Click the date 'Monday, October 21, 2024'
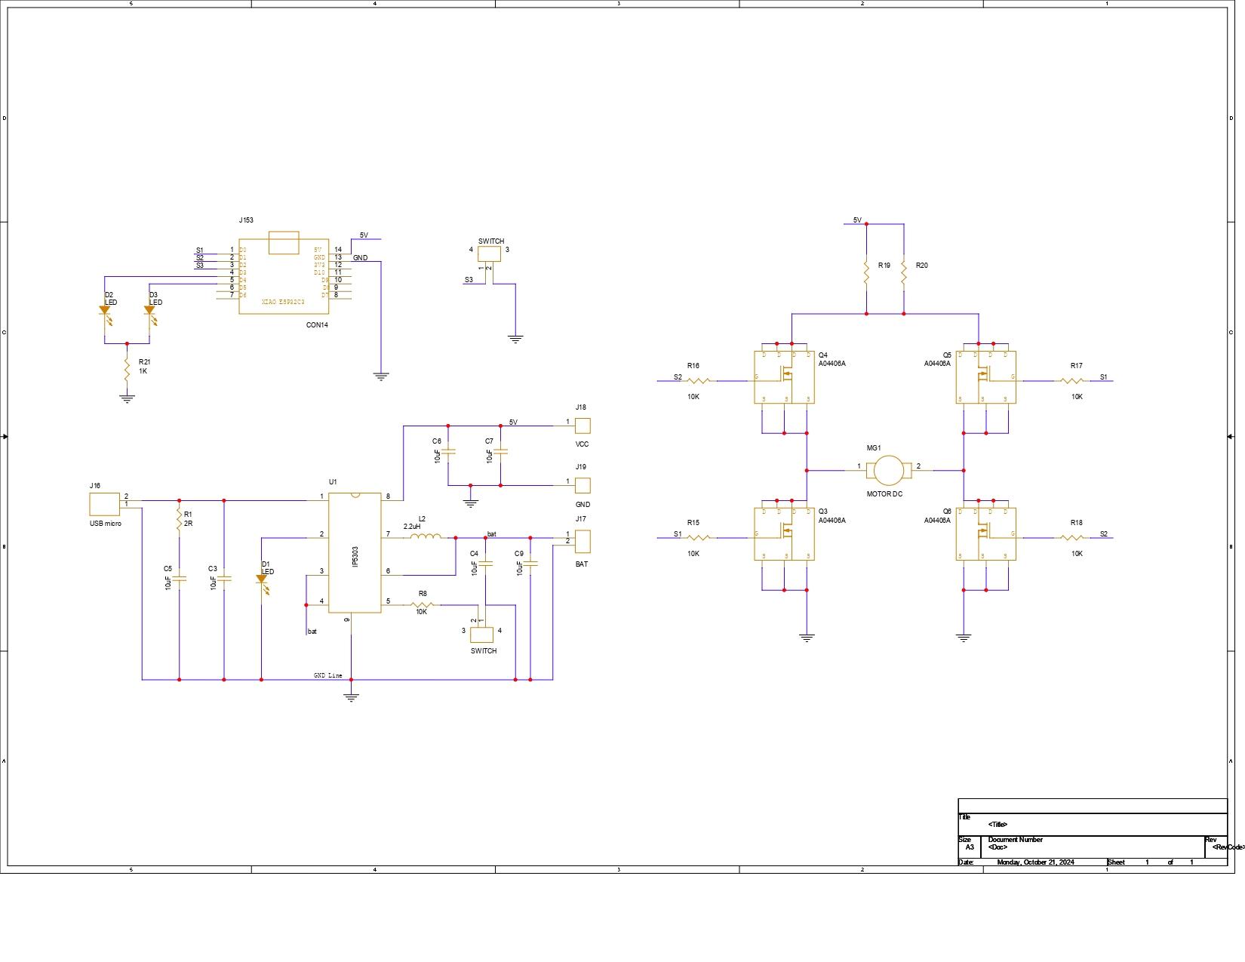The height and width of the screenshot is (962, 1245). [x=1035, y=862]
